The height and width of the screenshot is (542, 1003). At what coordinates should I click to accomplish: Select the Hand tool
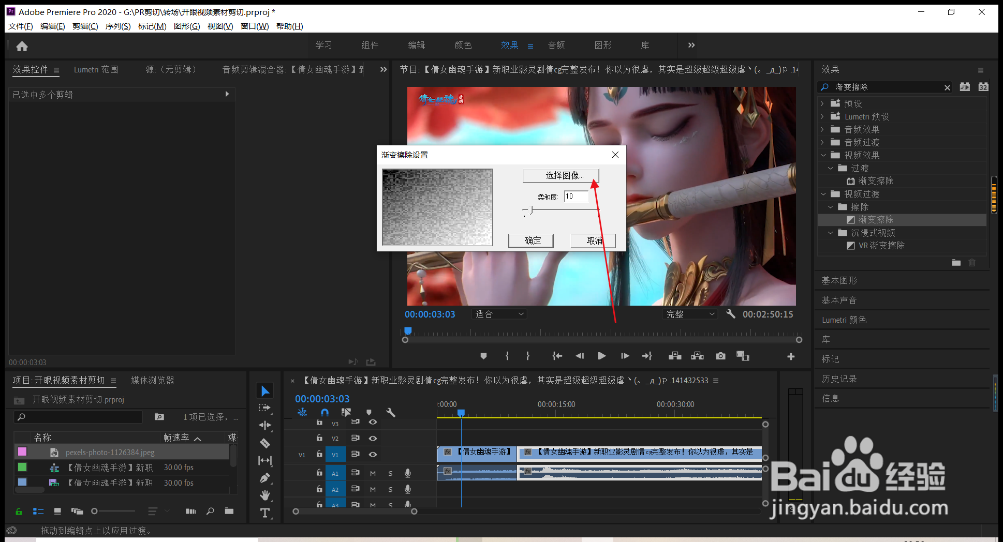(265, 495)
